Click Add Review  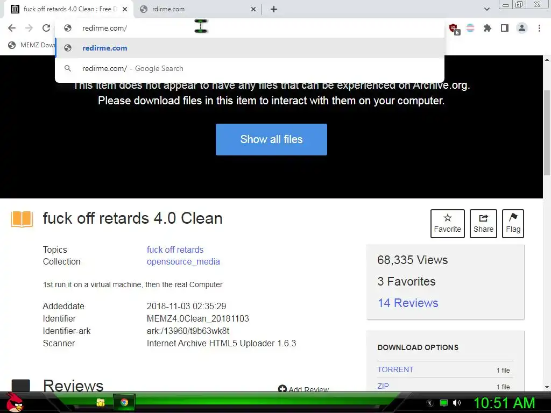point(303,388)
